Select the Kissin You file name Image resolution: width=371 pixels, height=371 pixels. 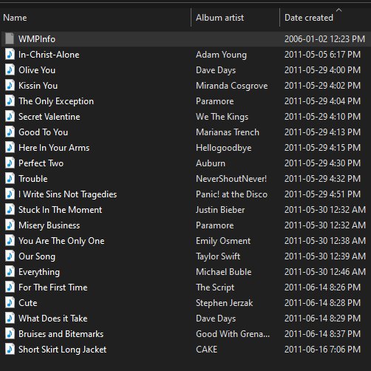click(x=38, y=86)
